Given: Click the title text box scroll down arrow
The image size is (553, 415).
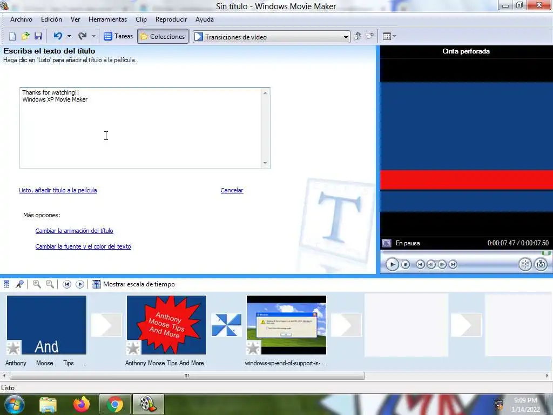Looking at the screenshot, I should click(265, 163).
